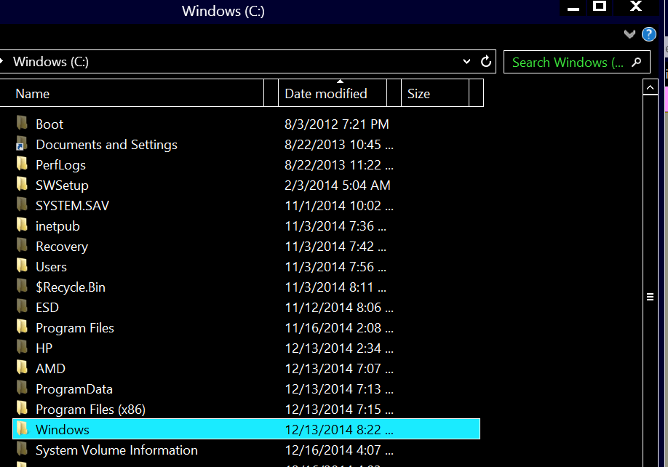
Task: Open Help using the question mark icon
Action: [x=648, y=34]
